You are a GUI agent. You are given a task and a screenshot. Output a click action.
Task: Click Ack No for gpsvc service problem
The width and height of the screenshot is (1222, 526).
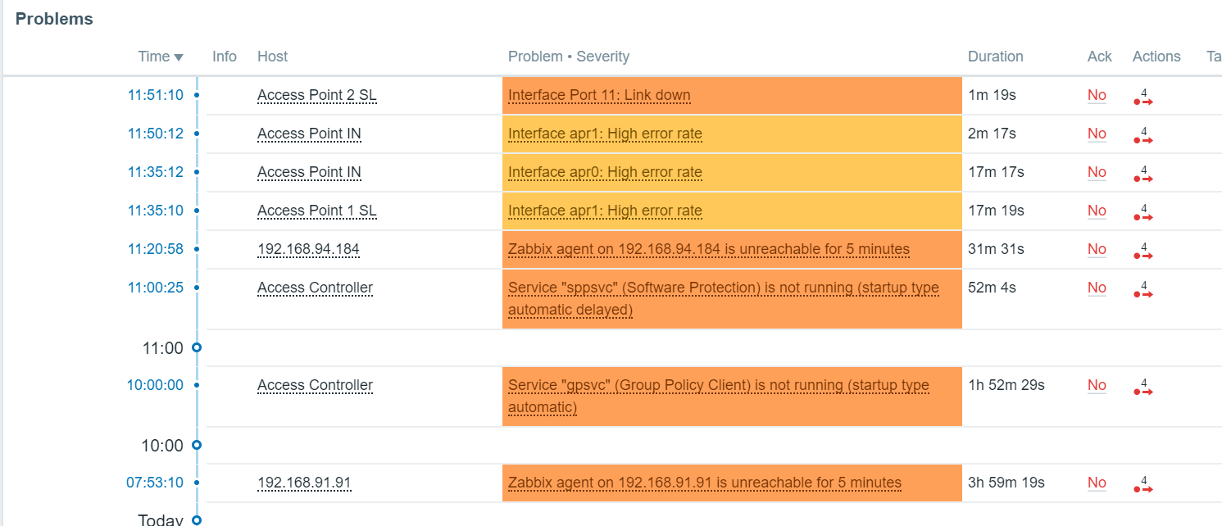(1097, 385)
